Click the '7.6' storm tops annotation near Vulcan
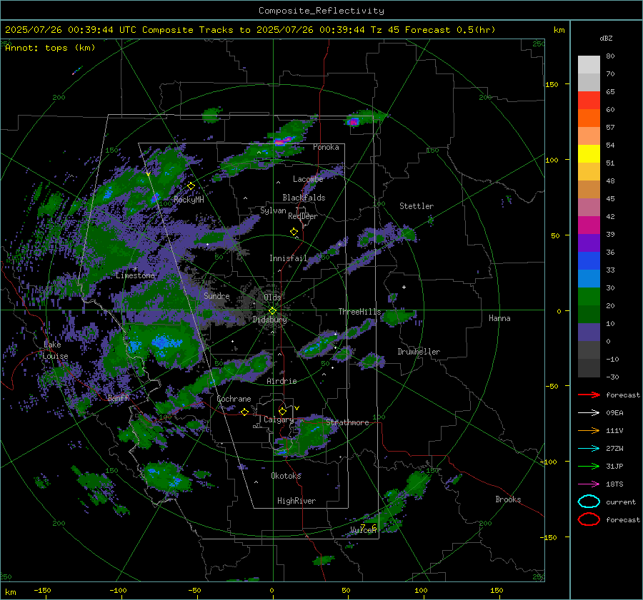This screenshot has height=600, width=643. coord(368,527)
